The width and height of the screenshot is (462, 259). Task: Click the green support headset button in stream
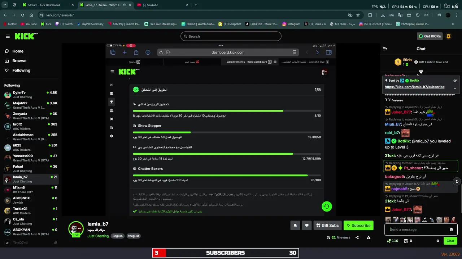coord(327,206)
